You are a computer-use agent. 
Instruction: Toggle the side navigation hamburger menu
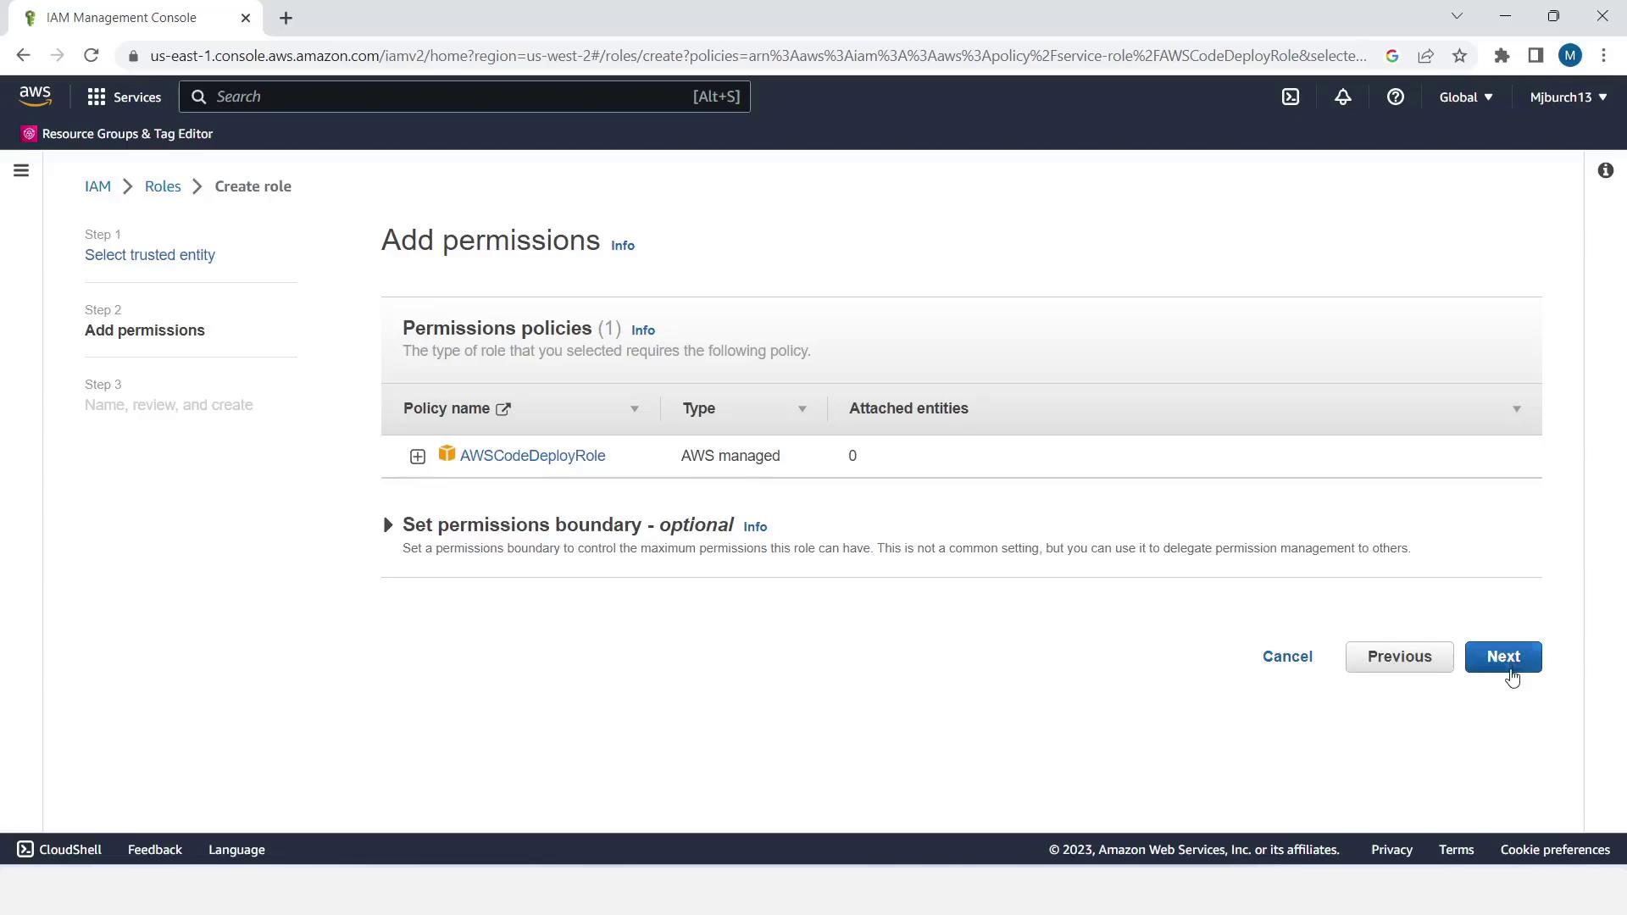point(21,171)
